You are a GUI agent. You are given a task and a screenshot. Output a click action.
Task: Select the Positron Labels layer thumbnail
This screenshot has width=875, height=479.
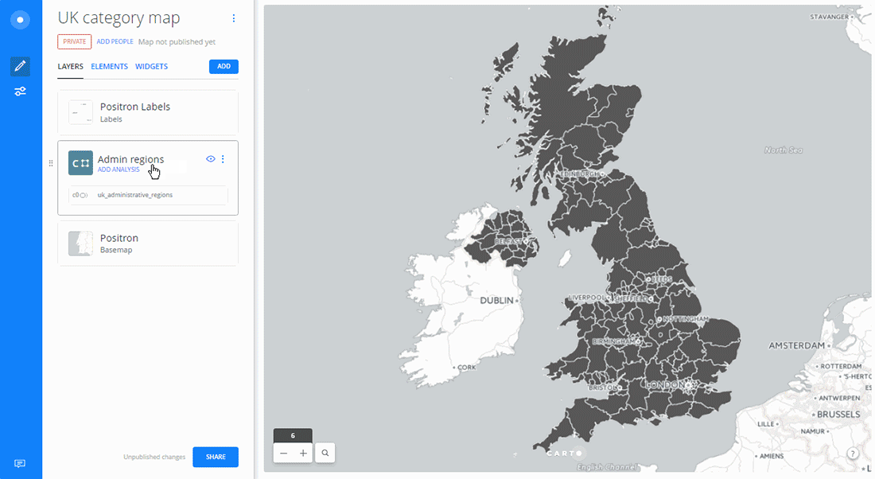point(80,111)
